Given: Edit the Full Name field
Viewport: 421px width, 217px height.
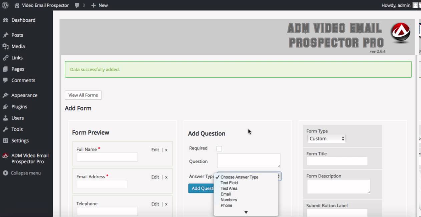Looking at the screenshot, I should 155,150.
